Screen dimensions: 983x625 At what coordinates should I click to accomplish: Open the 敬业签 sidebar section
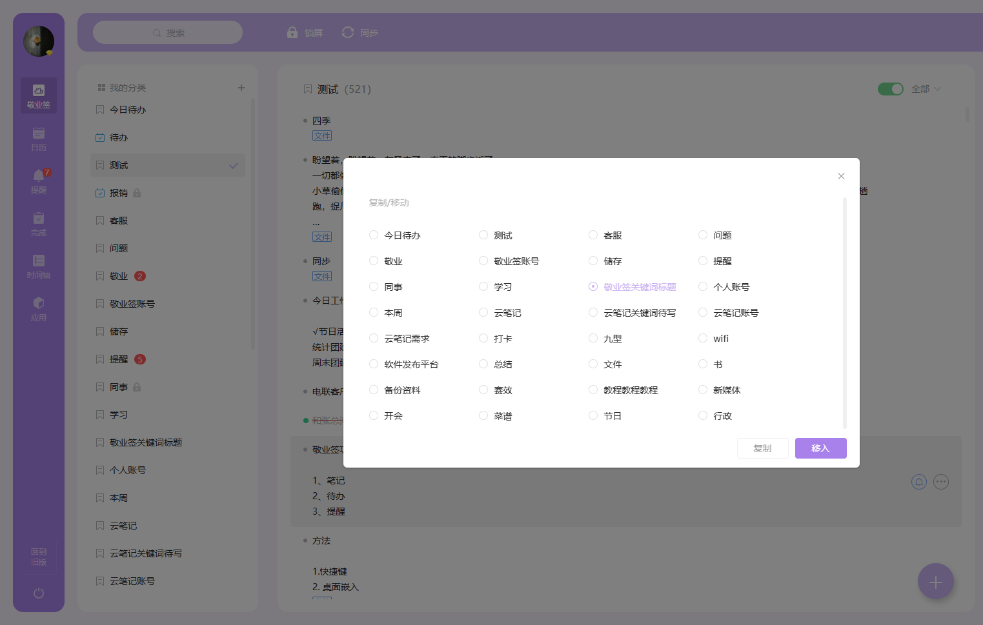(x=39, y=95)
